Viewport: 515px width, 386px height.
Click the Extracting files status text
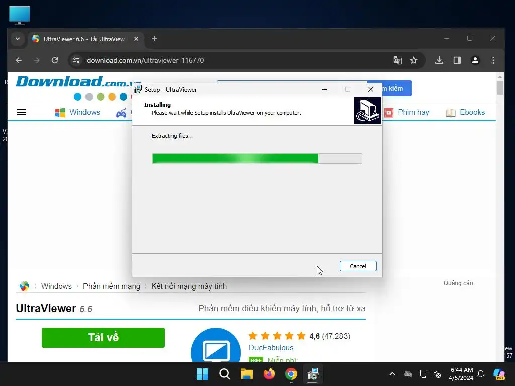click(x=173, y=136)
